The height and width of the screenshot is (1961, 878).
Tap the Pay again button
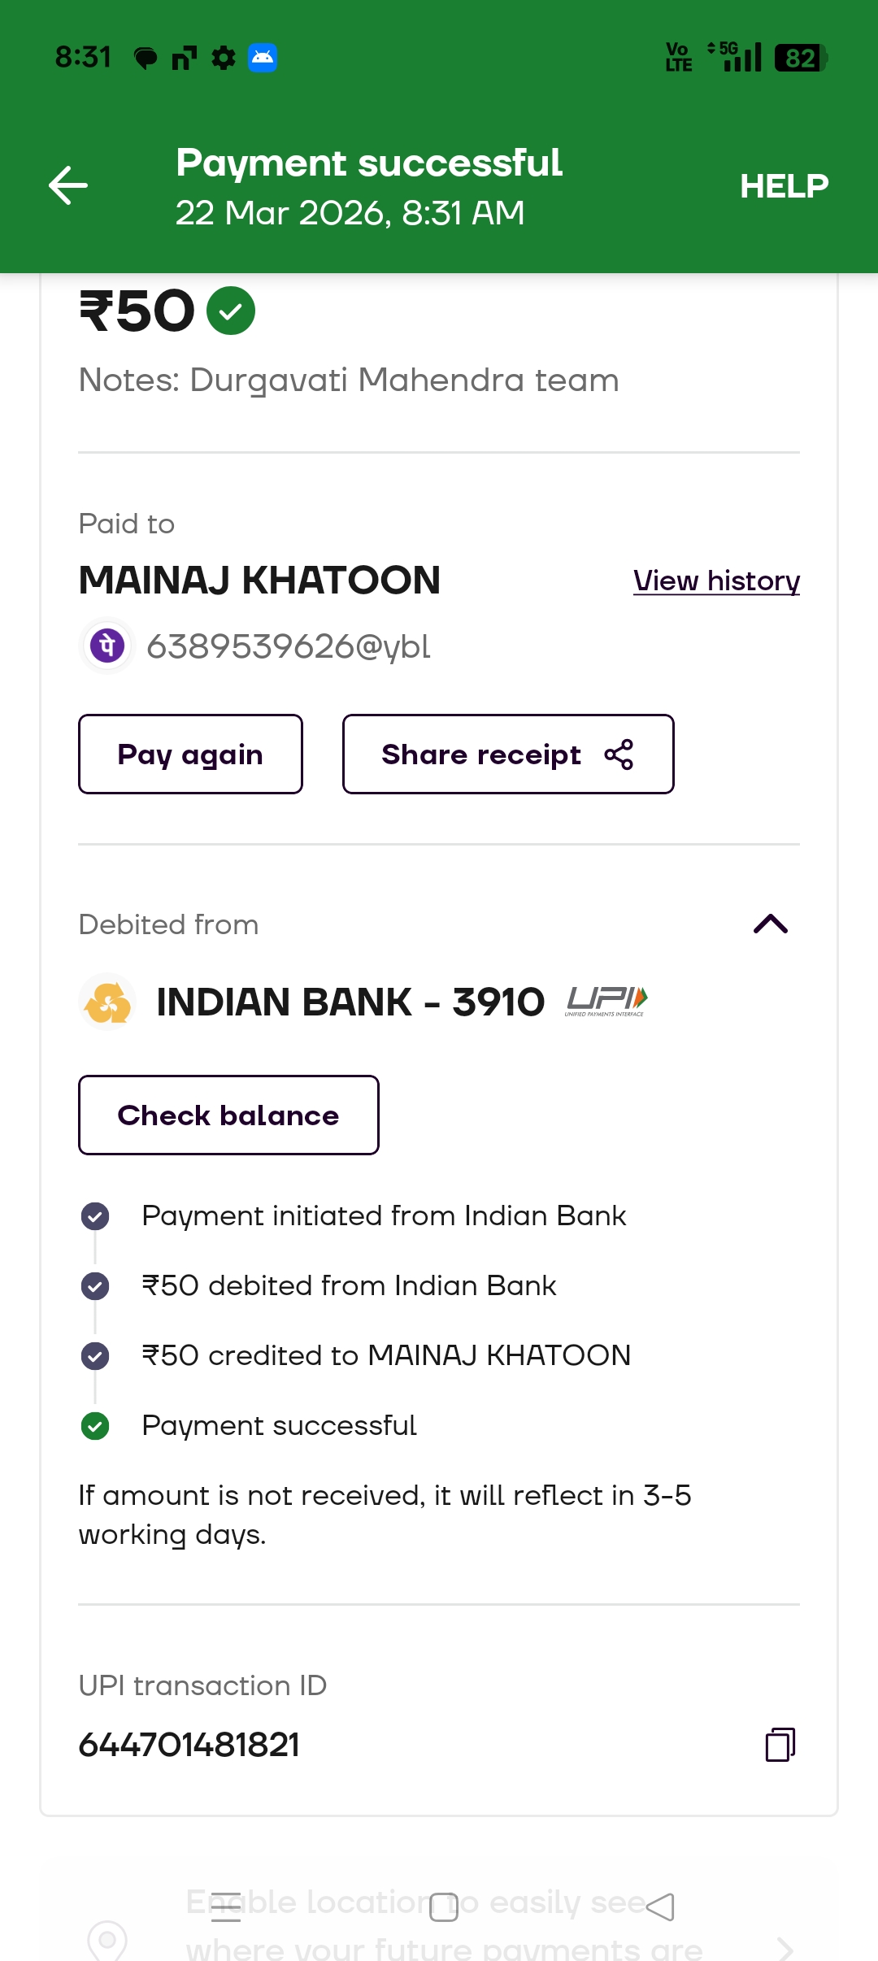coord(190,754)
